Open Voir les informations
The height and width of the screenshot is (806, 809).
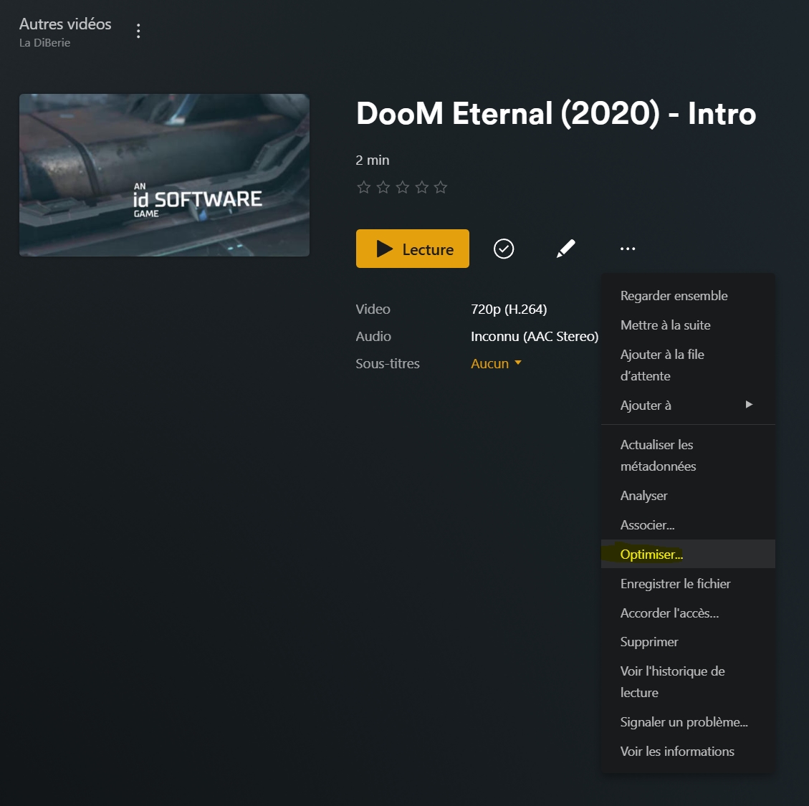tap(688, 752)
